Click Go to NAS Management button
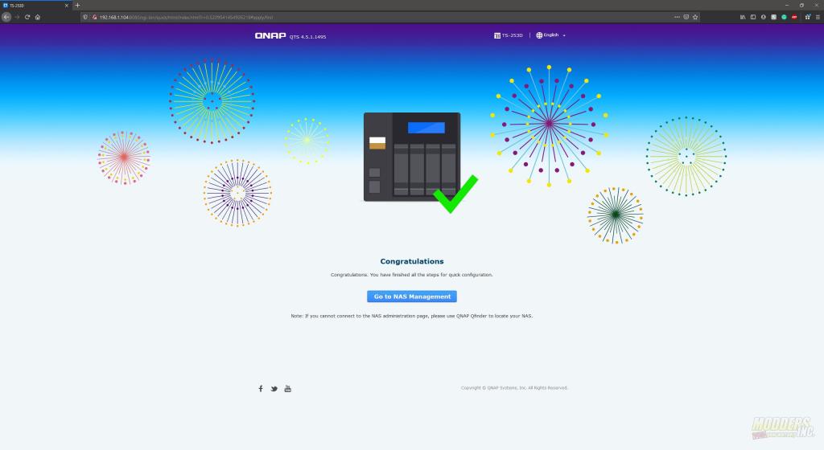 point(411,297)
